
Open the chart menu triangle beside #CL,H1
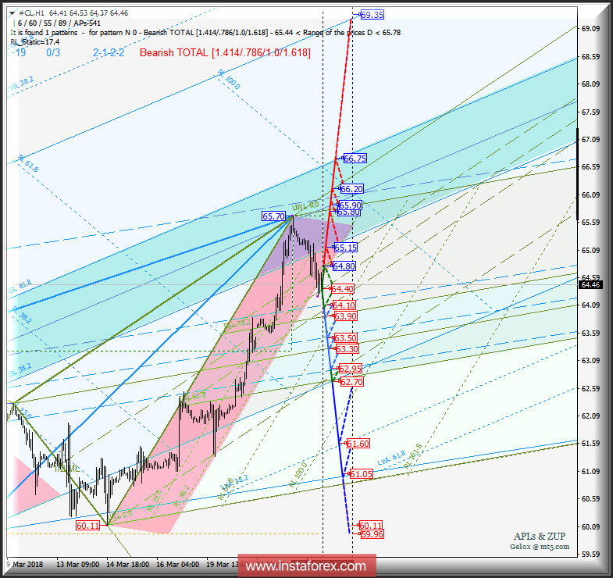pyautogui.click(x=12, y=13)
